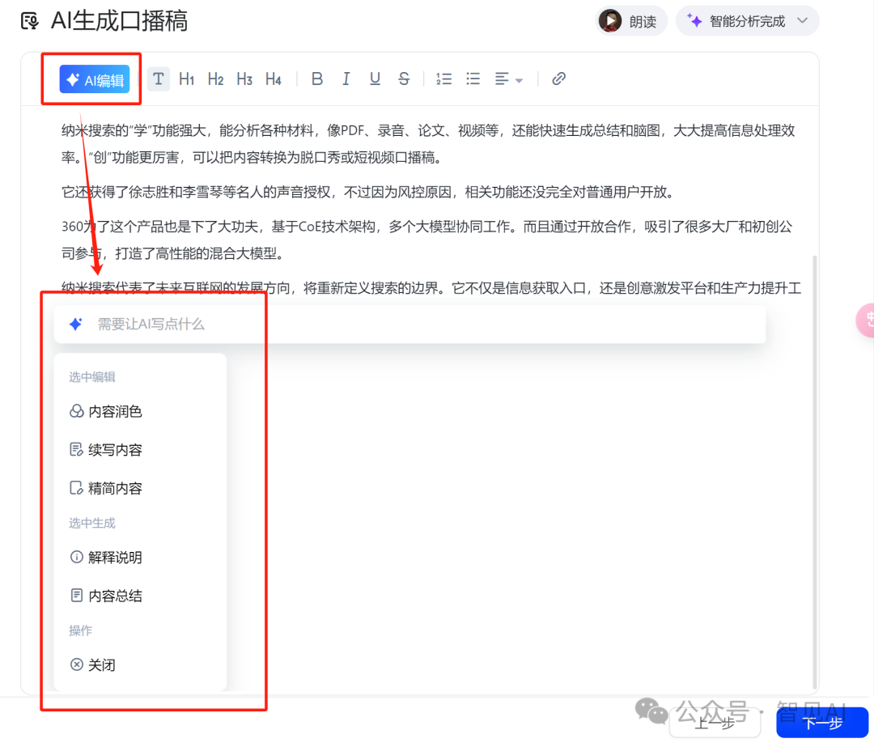Toggle strikethrough formatting

point(404,79)
